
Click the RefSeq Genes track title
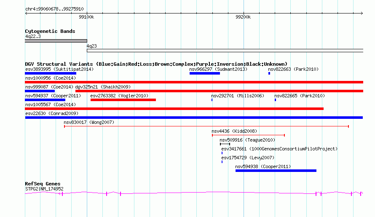click(43, 184)
